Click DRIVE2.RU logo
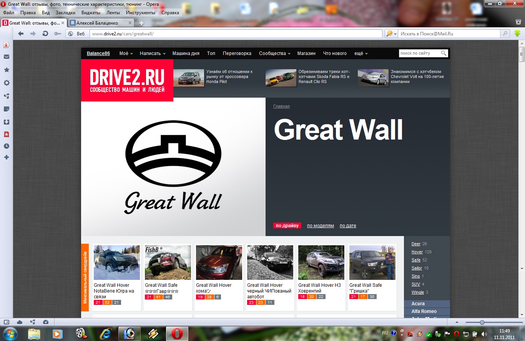The width and height of the screenshot is (525, 341). pos(127,80)
